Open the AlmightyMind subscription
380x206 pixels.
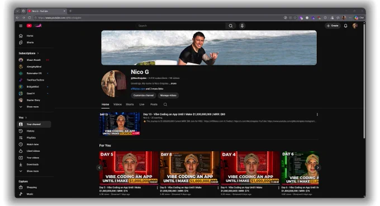34,67
